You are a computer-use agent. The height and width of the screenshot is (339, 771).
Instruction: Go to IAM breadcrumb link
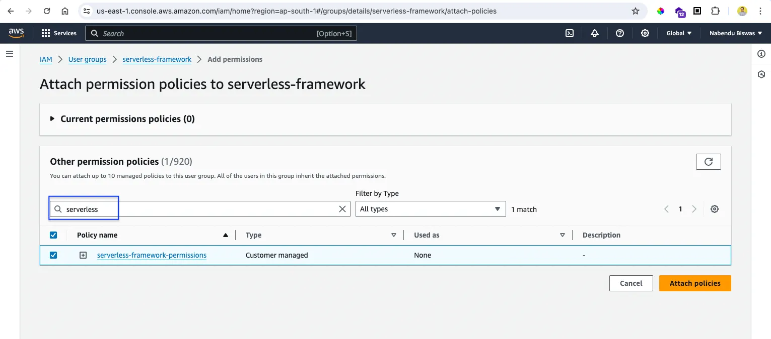(x=46, y=59)
